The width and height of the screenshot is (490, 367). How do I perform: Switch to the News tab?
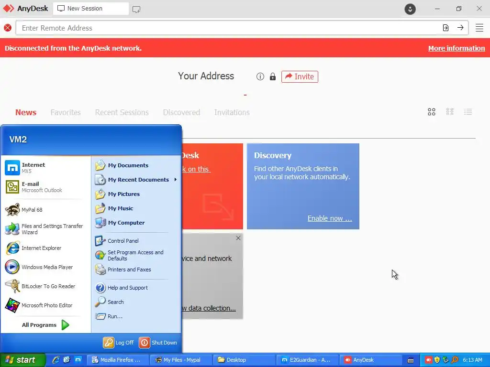coord(26,112)
